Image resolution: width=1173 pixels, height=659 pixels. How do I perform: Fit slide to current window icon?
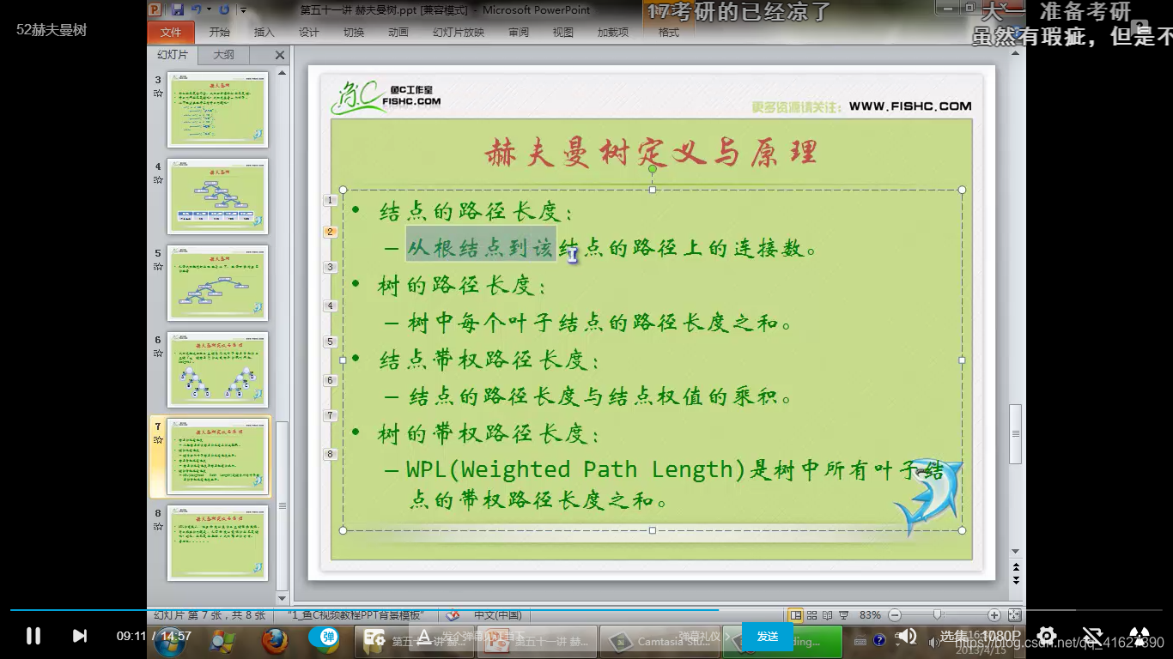point(1014,615)
